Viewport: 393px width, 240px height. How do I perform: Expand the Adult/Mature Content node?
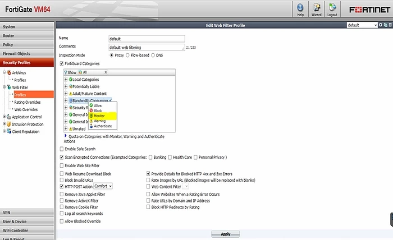pos(66,93)
